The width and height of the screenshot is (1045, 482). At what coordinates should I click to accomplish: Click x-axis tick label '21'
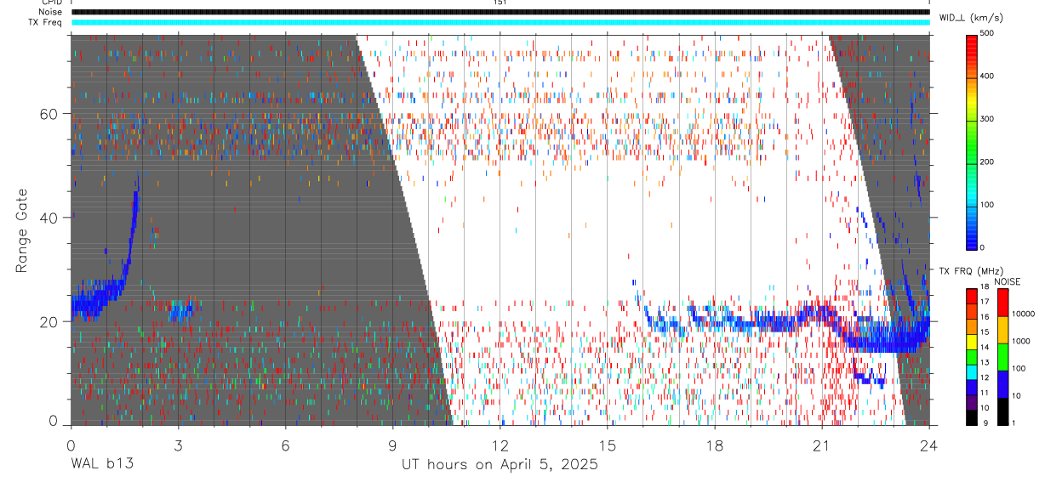point(822,445)
